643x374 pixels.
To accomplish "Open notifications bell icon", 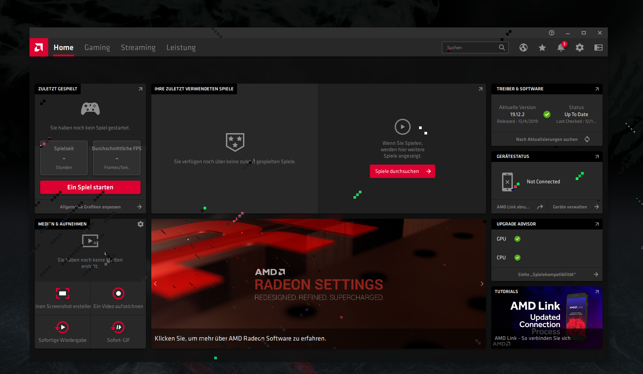I will 561,48.
